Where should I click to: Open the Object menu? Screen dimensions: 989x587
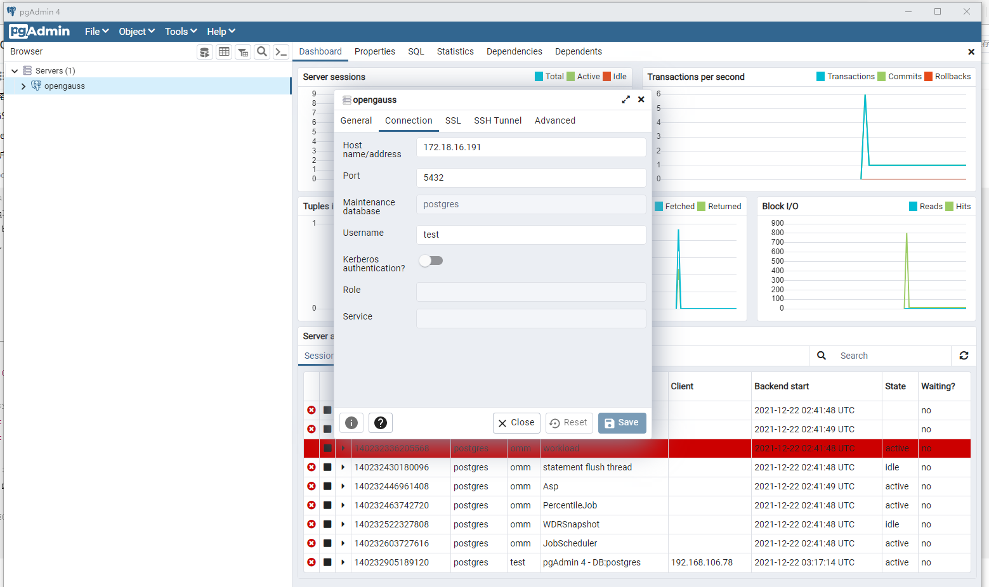tap(136, 32)
